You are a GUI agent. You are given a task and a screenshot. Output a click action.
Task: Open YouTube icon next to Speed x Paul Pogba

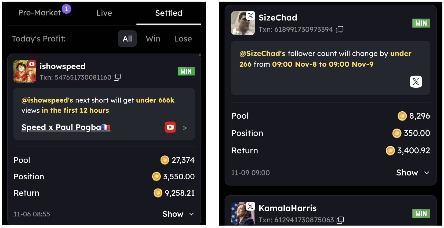pos(170,127)
